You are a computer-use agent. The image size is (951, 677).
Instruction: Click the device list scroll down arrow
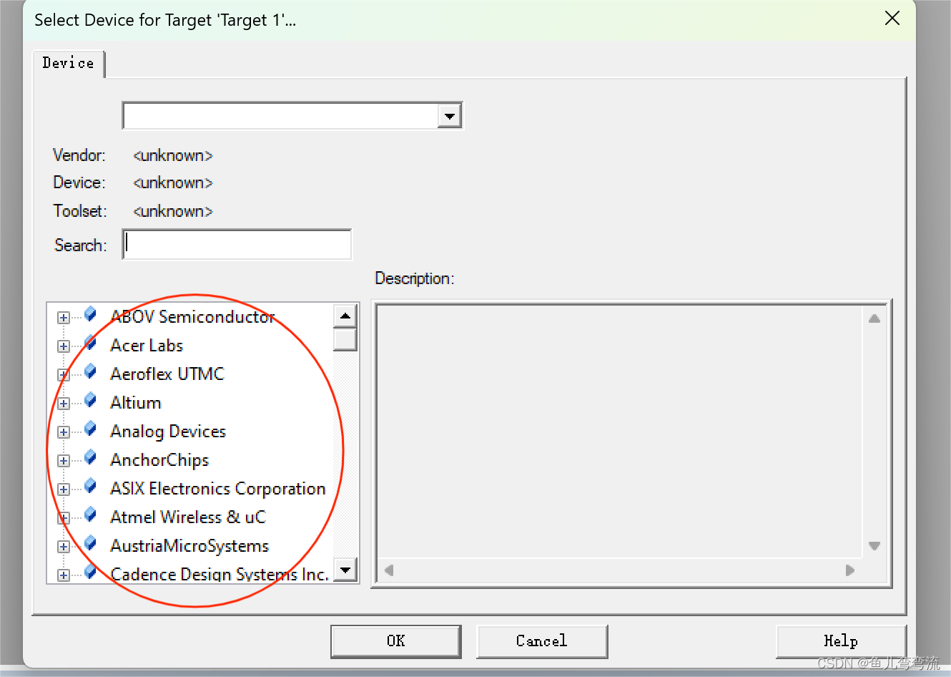click(345, 570)
